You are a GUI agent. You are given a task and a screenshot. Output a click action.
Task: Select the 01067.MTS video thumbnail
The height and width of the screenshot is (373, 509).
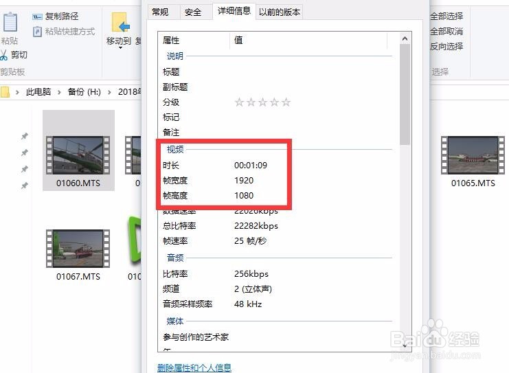point(78,249)
